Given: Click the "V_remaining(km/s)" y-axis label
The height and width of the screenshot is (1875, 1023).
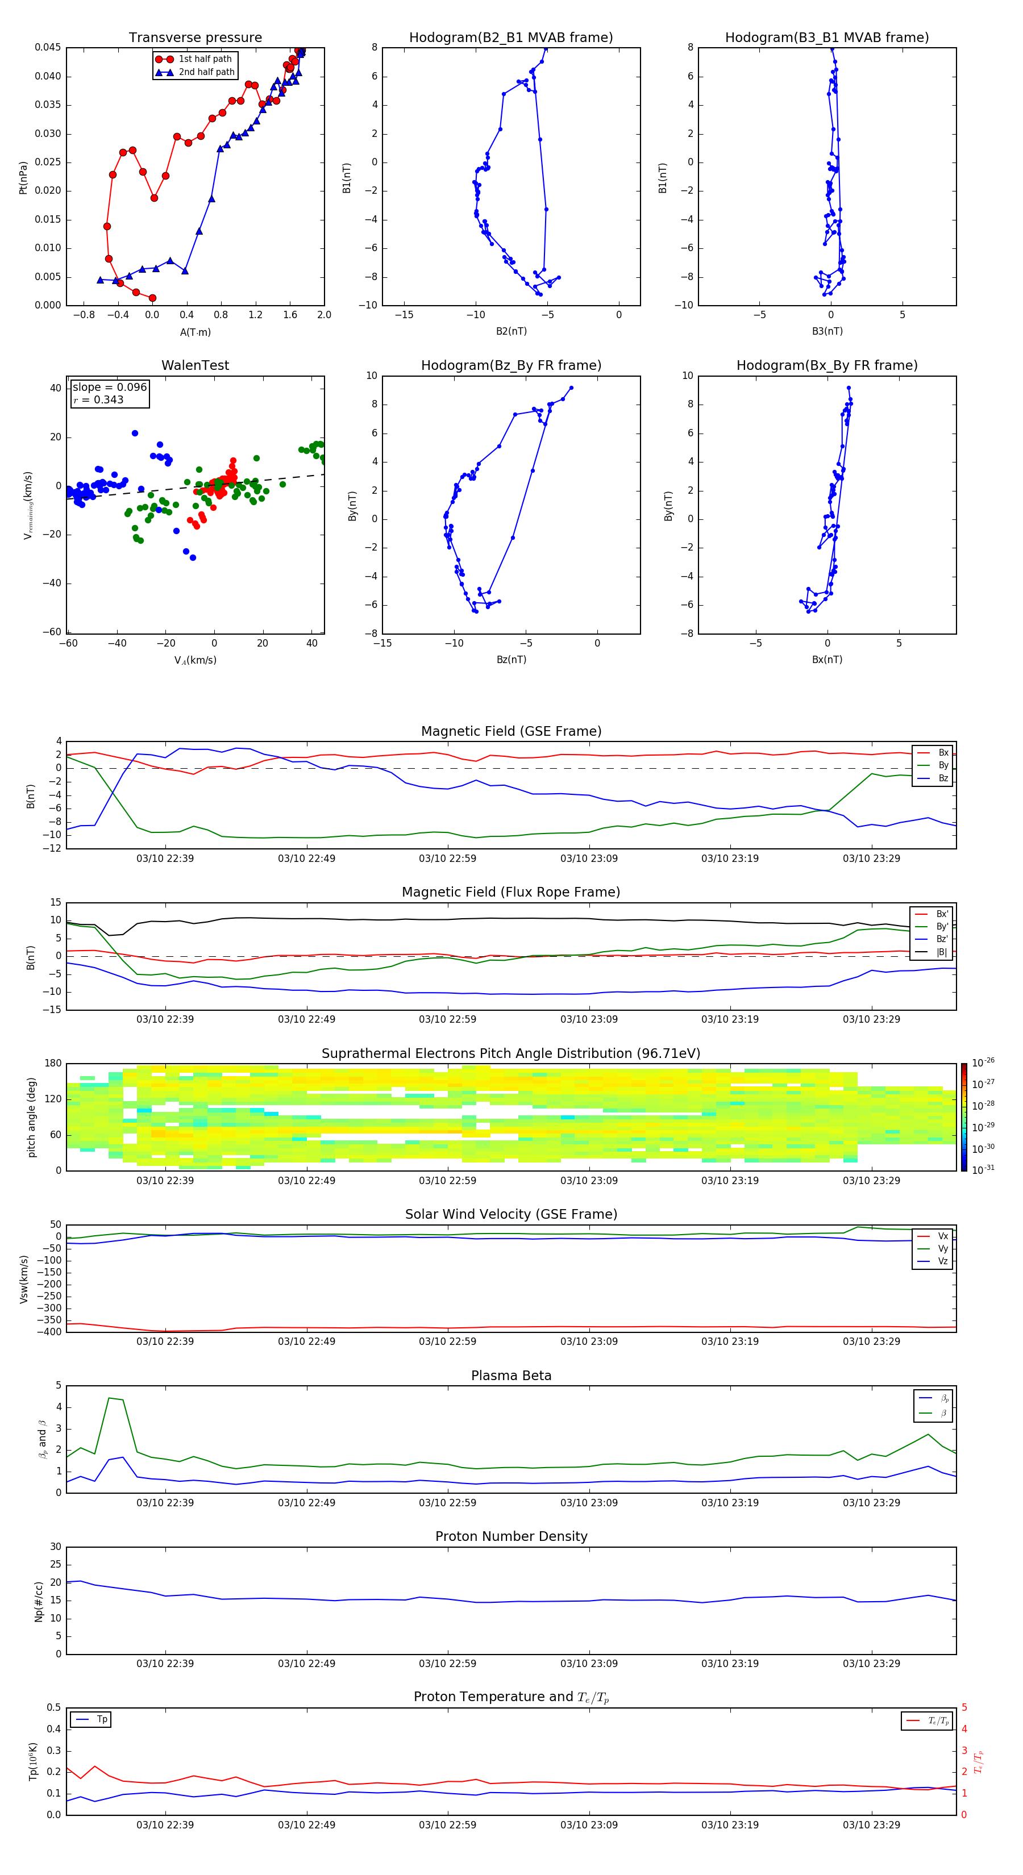Looking at the screenshot, I should click(28, 505).
